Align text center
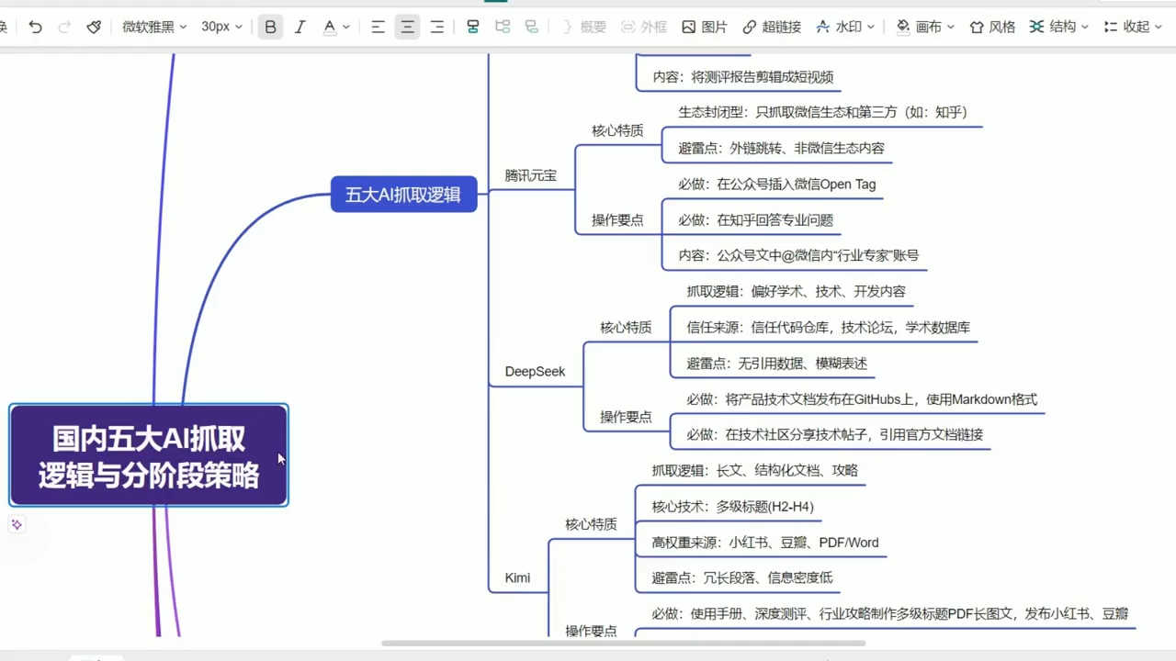Image resolution: width=1176 pixels, height=661 pixels. pyautogui.click(x=407, y=27)
